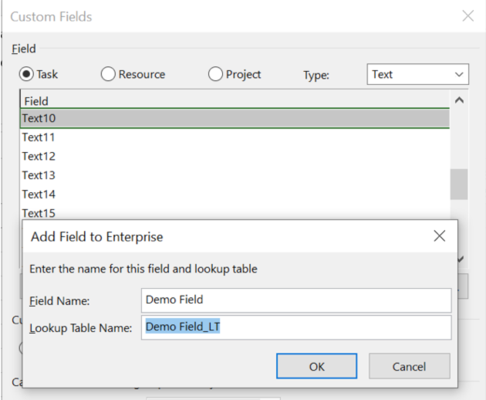Select the Project radio button

pos(216,74)
